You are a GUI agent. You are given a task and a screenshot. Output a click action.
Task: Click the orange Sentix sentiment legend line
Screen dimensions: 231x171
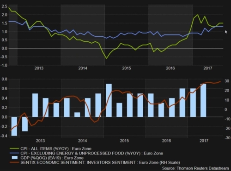tap(14, 162)
